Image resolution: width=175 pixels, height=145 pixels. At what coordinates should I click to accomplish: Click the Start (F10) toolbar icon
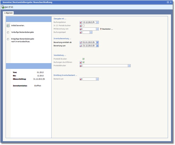click(x=3, y=7)
